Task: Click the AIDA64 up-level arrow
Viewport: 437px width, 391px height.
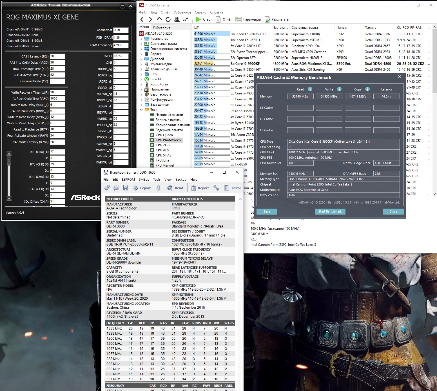Action: pyautogui.click(x=159, y=19)
